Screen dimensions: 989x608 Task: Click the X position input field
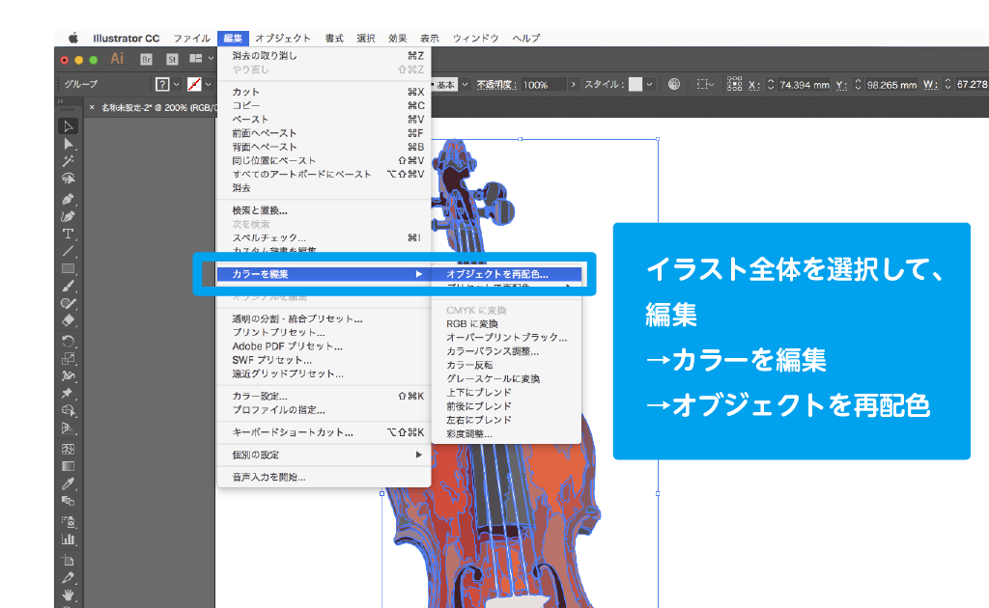click(x=804, y=85)
